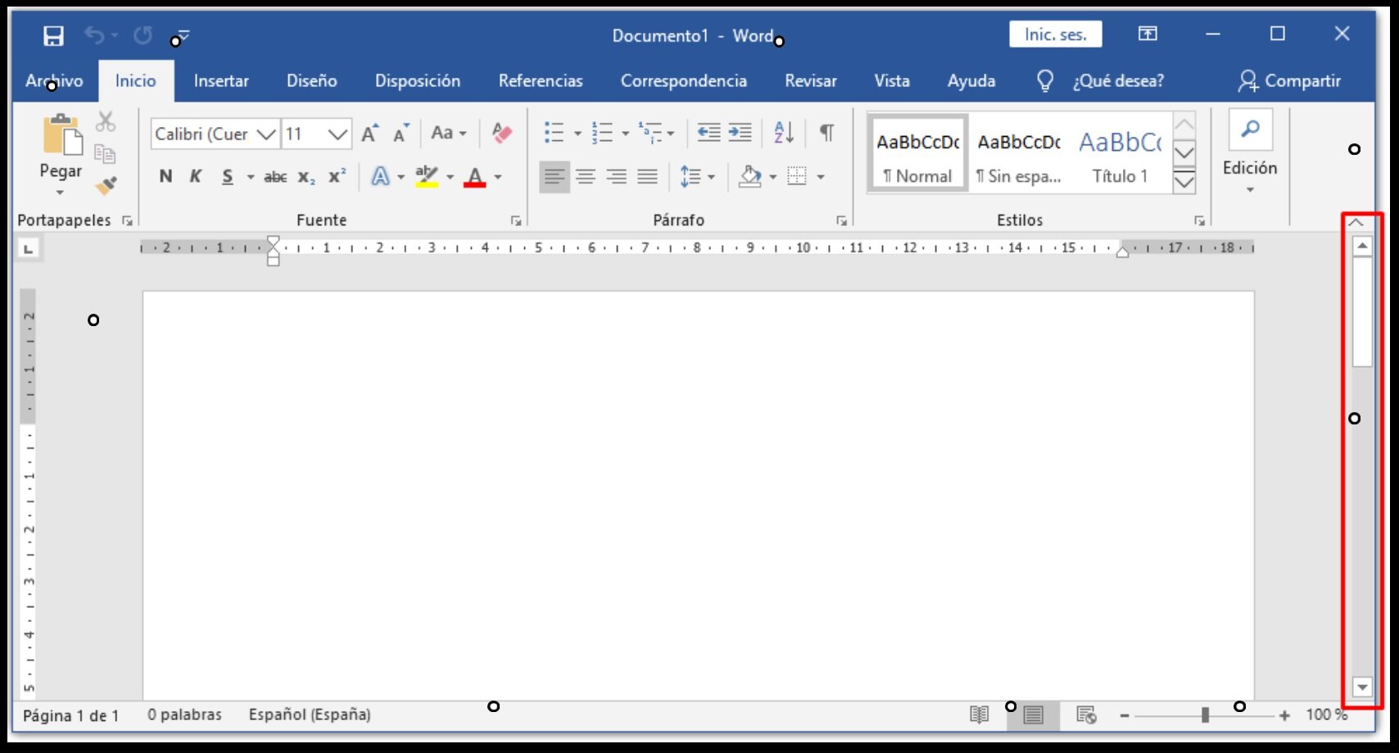Click the Compartir button
The height and width of the screenshot is (753, 1399).
(1289, 80)
